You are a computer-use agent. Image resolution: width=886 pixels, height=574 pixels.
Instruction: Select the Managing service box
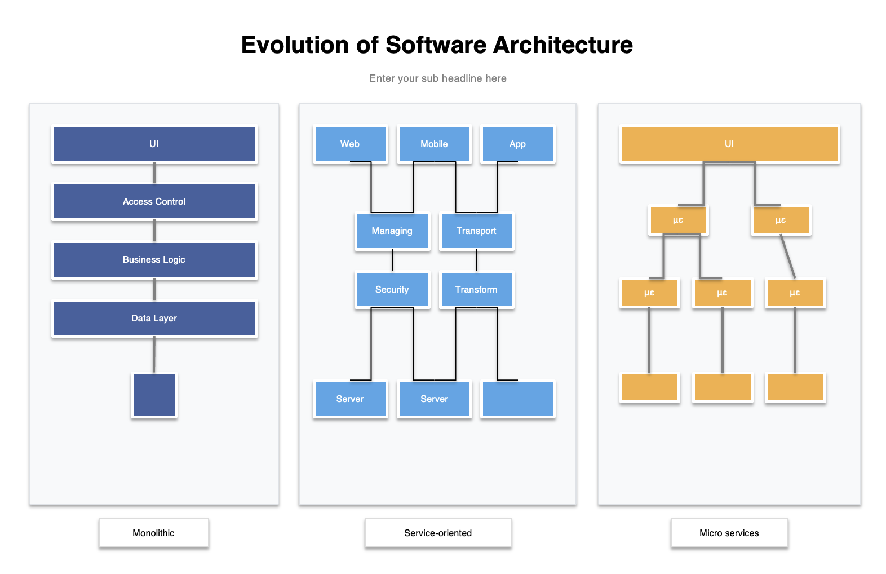392,231
